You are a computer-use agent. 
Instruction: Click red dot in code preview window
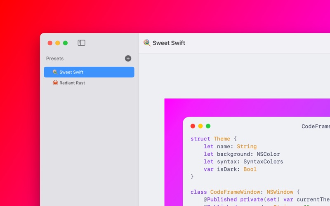[193, 126]
